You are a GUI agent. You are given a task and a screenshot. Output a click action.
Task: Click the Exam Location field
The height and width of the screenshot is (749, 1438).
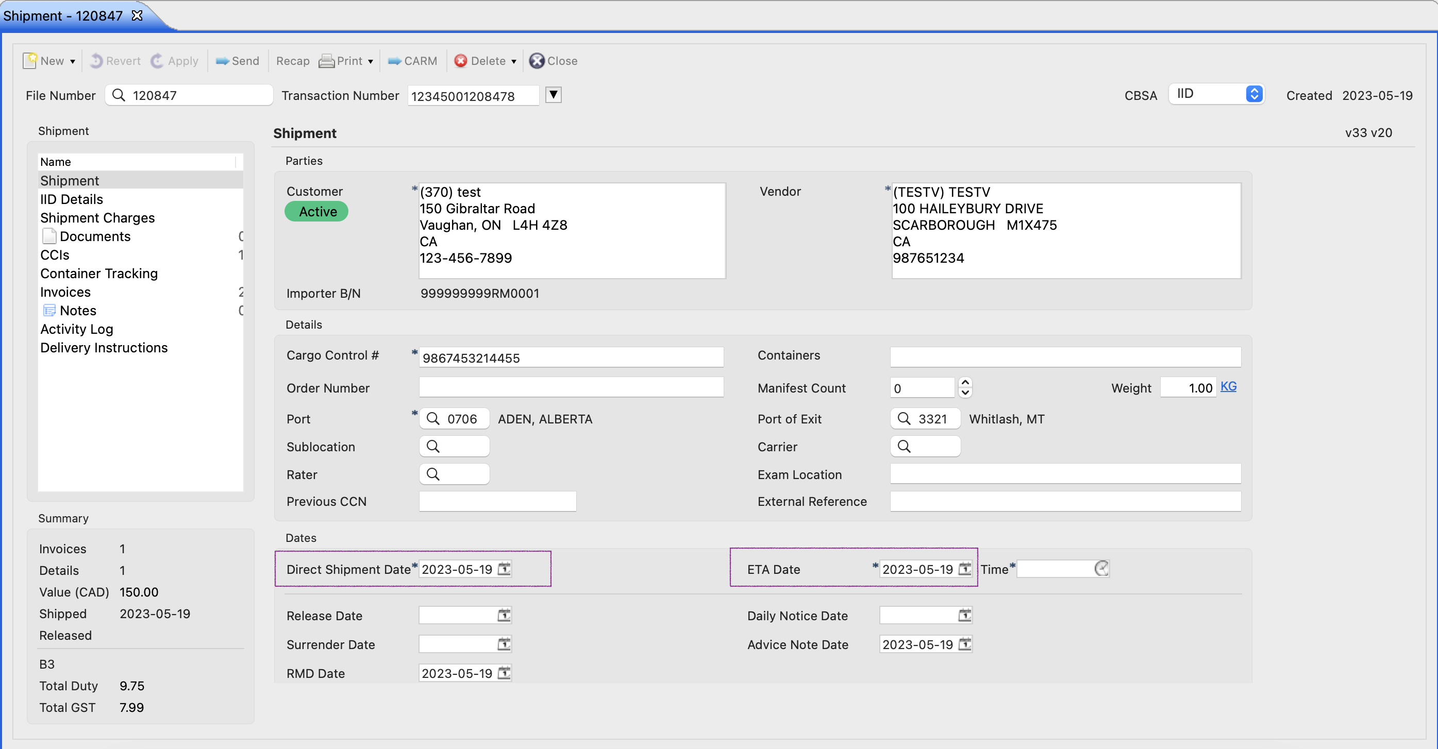(1065, 474)
